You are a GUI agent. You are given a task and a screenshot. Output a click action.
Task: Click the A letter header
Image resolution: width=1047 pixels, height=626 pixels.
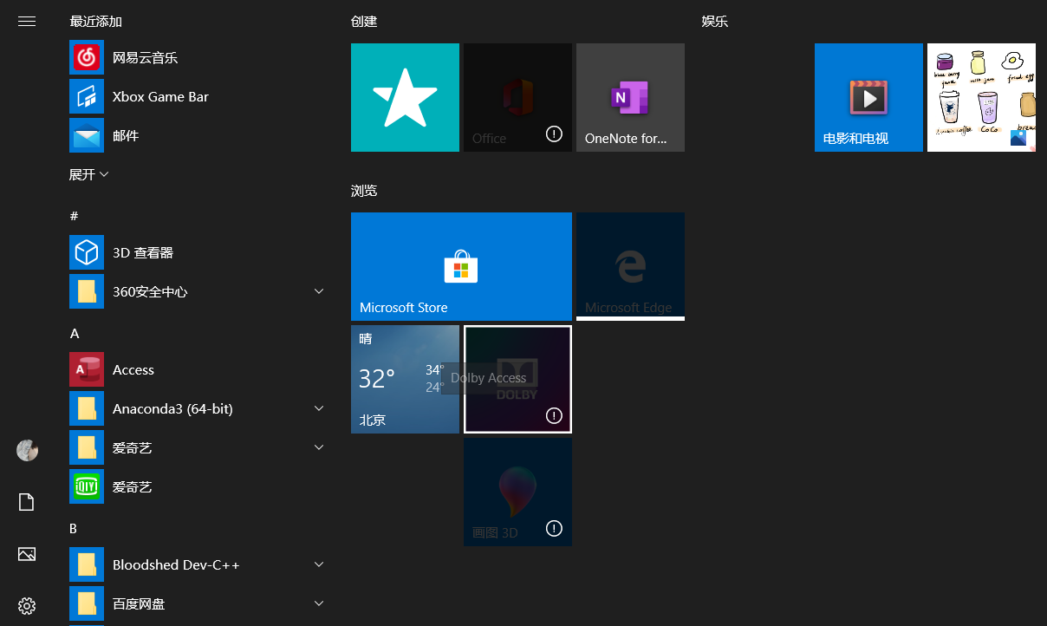point(75,333)
